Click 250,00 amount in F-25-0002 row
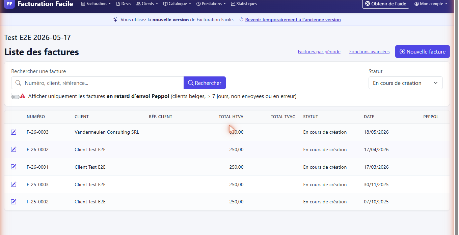Image resolution: width=459 pixels, height=235 pixels. pos(236,202)
